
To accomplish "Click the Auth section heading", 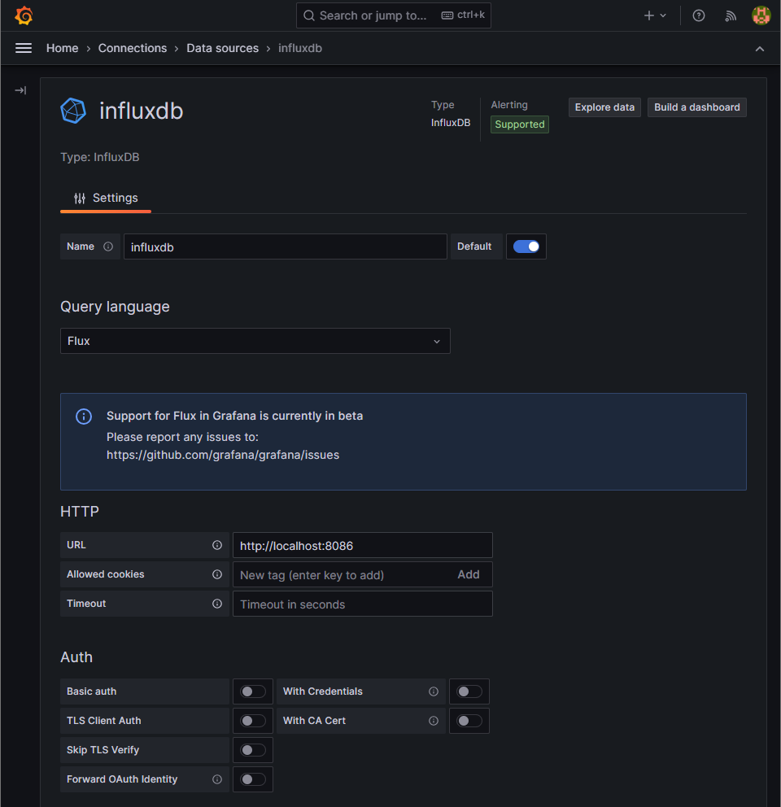I will click(x=76, y=657).
